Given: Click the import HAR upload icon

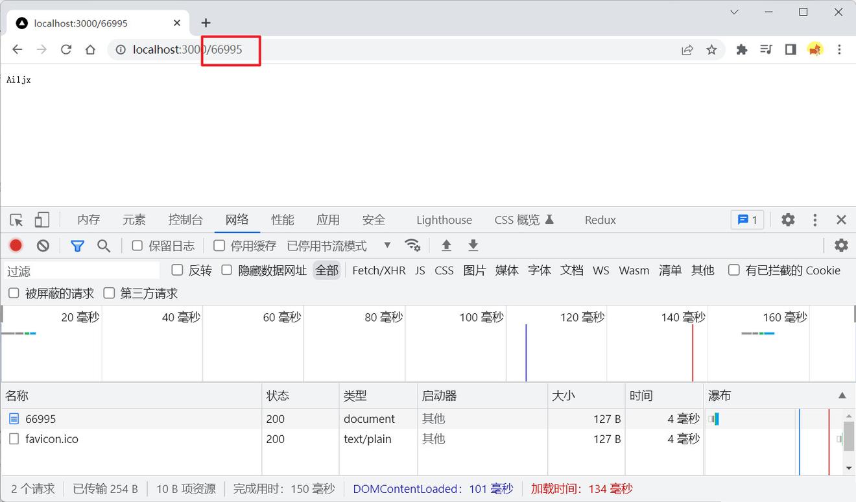Looking at the screenshot, I should [446, 245].
